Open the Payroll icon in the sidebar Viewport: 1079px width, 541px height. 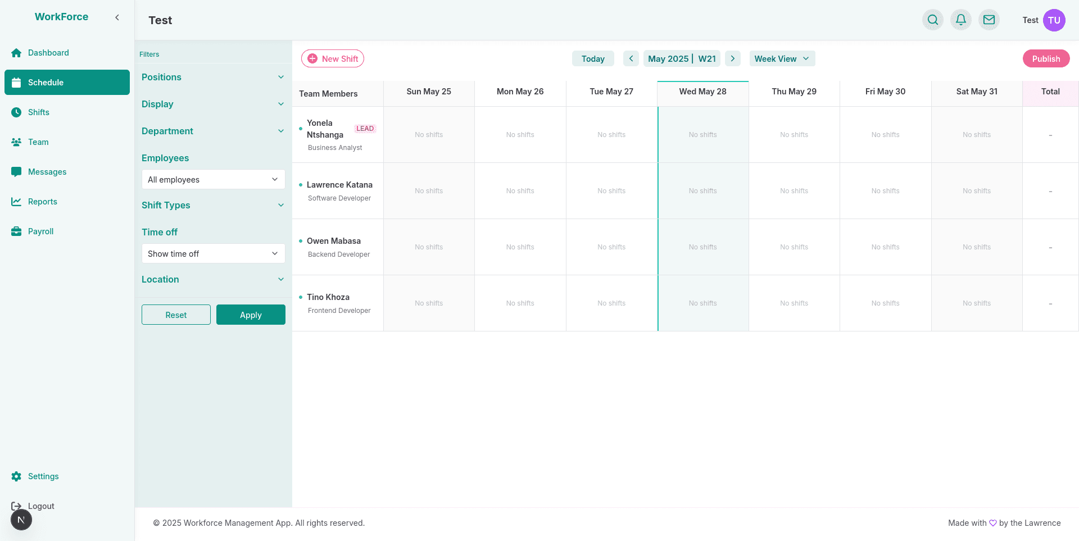coord(16,231)
